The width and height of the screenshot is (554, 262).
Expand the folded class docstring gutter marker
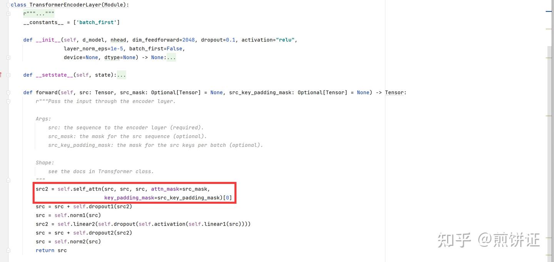click(x=8, y=13)
